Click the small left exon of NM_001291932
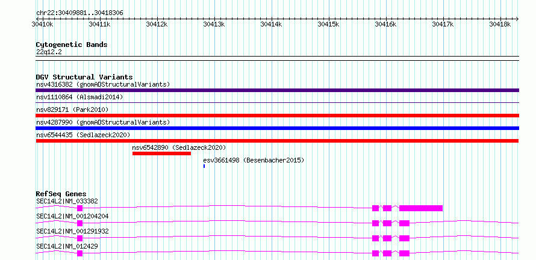Screen dimensions: 536x260 [x=80, y=238]
